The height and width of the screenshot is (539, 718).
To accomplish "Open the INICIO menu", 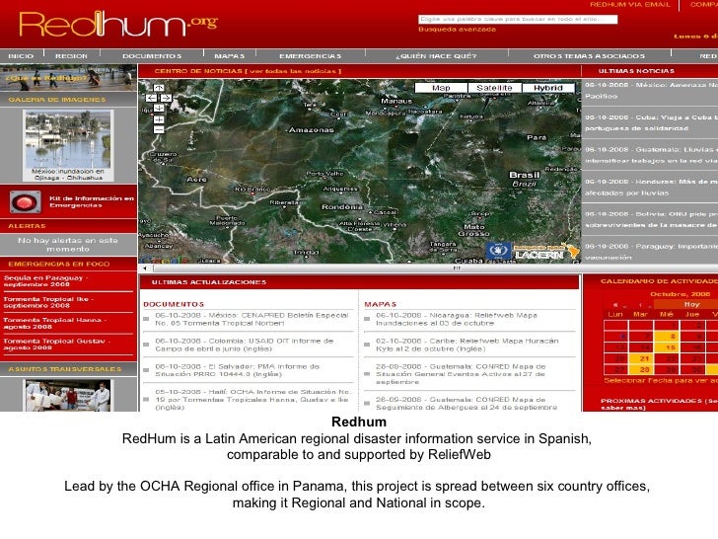I will click(x=21, y=56).
